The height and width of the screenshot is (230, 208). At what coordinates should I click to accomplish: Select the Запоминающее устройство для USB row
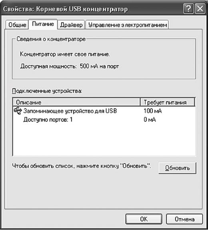(104, 111)
